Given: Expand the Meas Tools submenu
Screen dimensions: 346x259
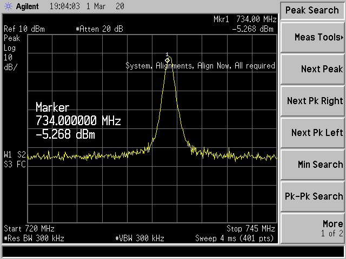Looking at the screenshot, I should click(x=312, y=37).
